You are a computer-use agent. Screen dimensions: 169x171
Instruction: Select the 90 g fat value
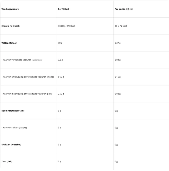point(60,43)
